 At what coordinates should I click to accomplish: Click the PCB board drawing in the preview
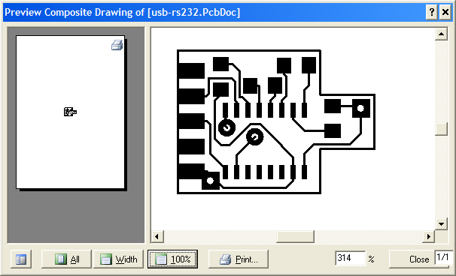pyautogui.click(x=276, y=121)
